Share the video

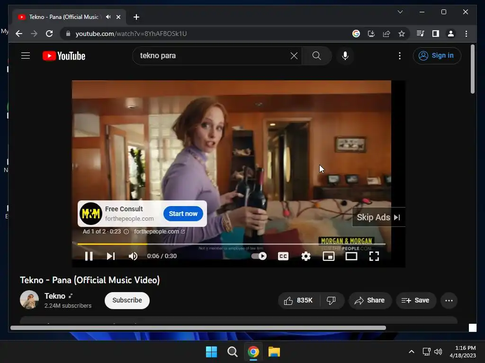click(x=370, y=300)
